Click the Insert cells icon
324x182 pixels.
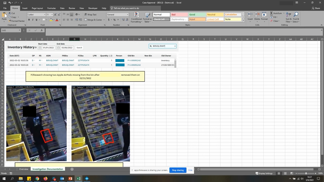coord(250,15)
